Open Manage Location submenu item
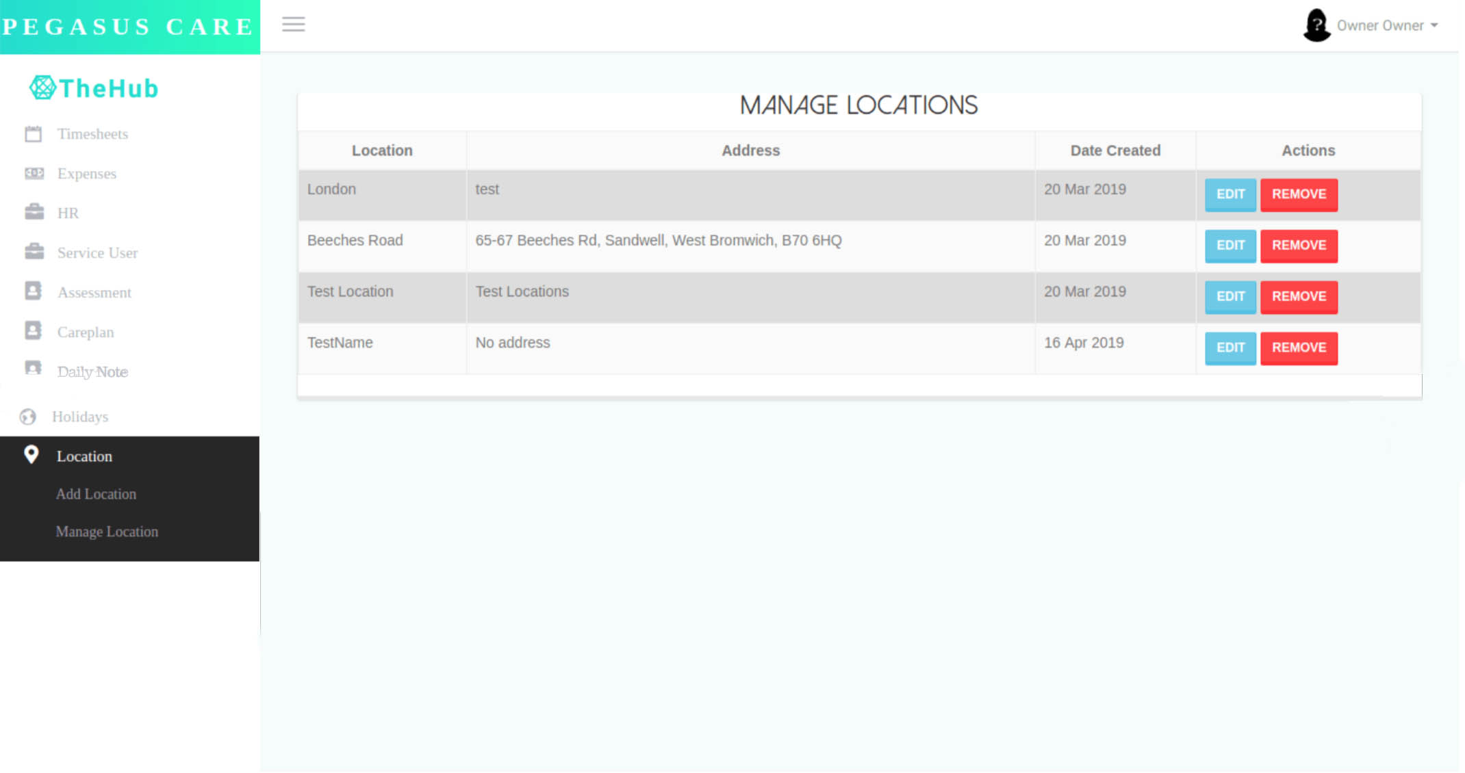The width and height of the screenshot is (1465, 773). click(107, 532)
